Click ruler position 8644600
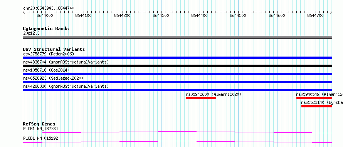The image size is (343, 147). (277, 15)
